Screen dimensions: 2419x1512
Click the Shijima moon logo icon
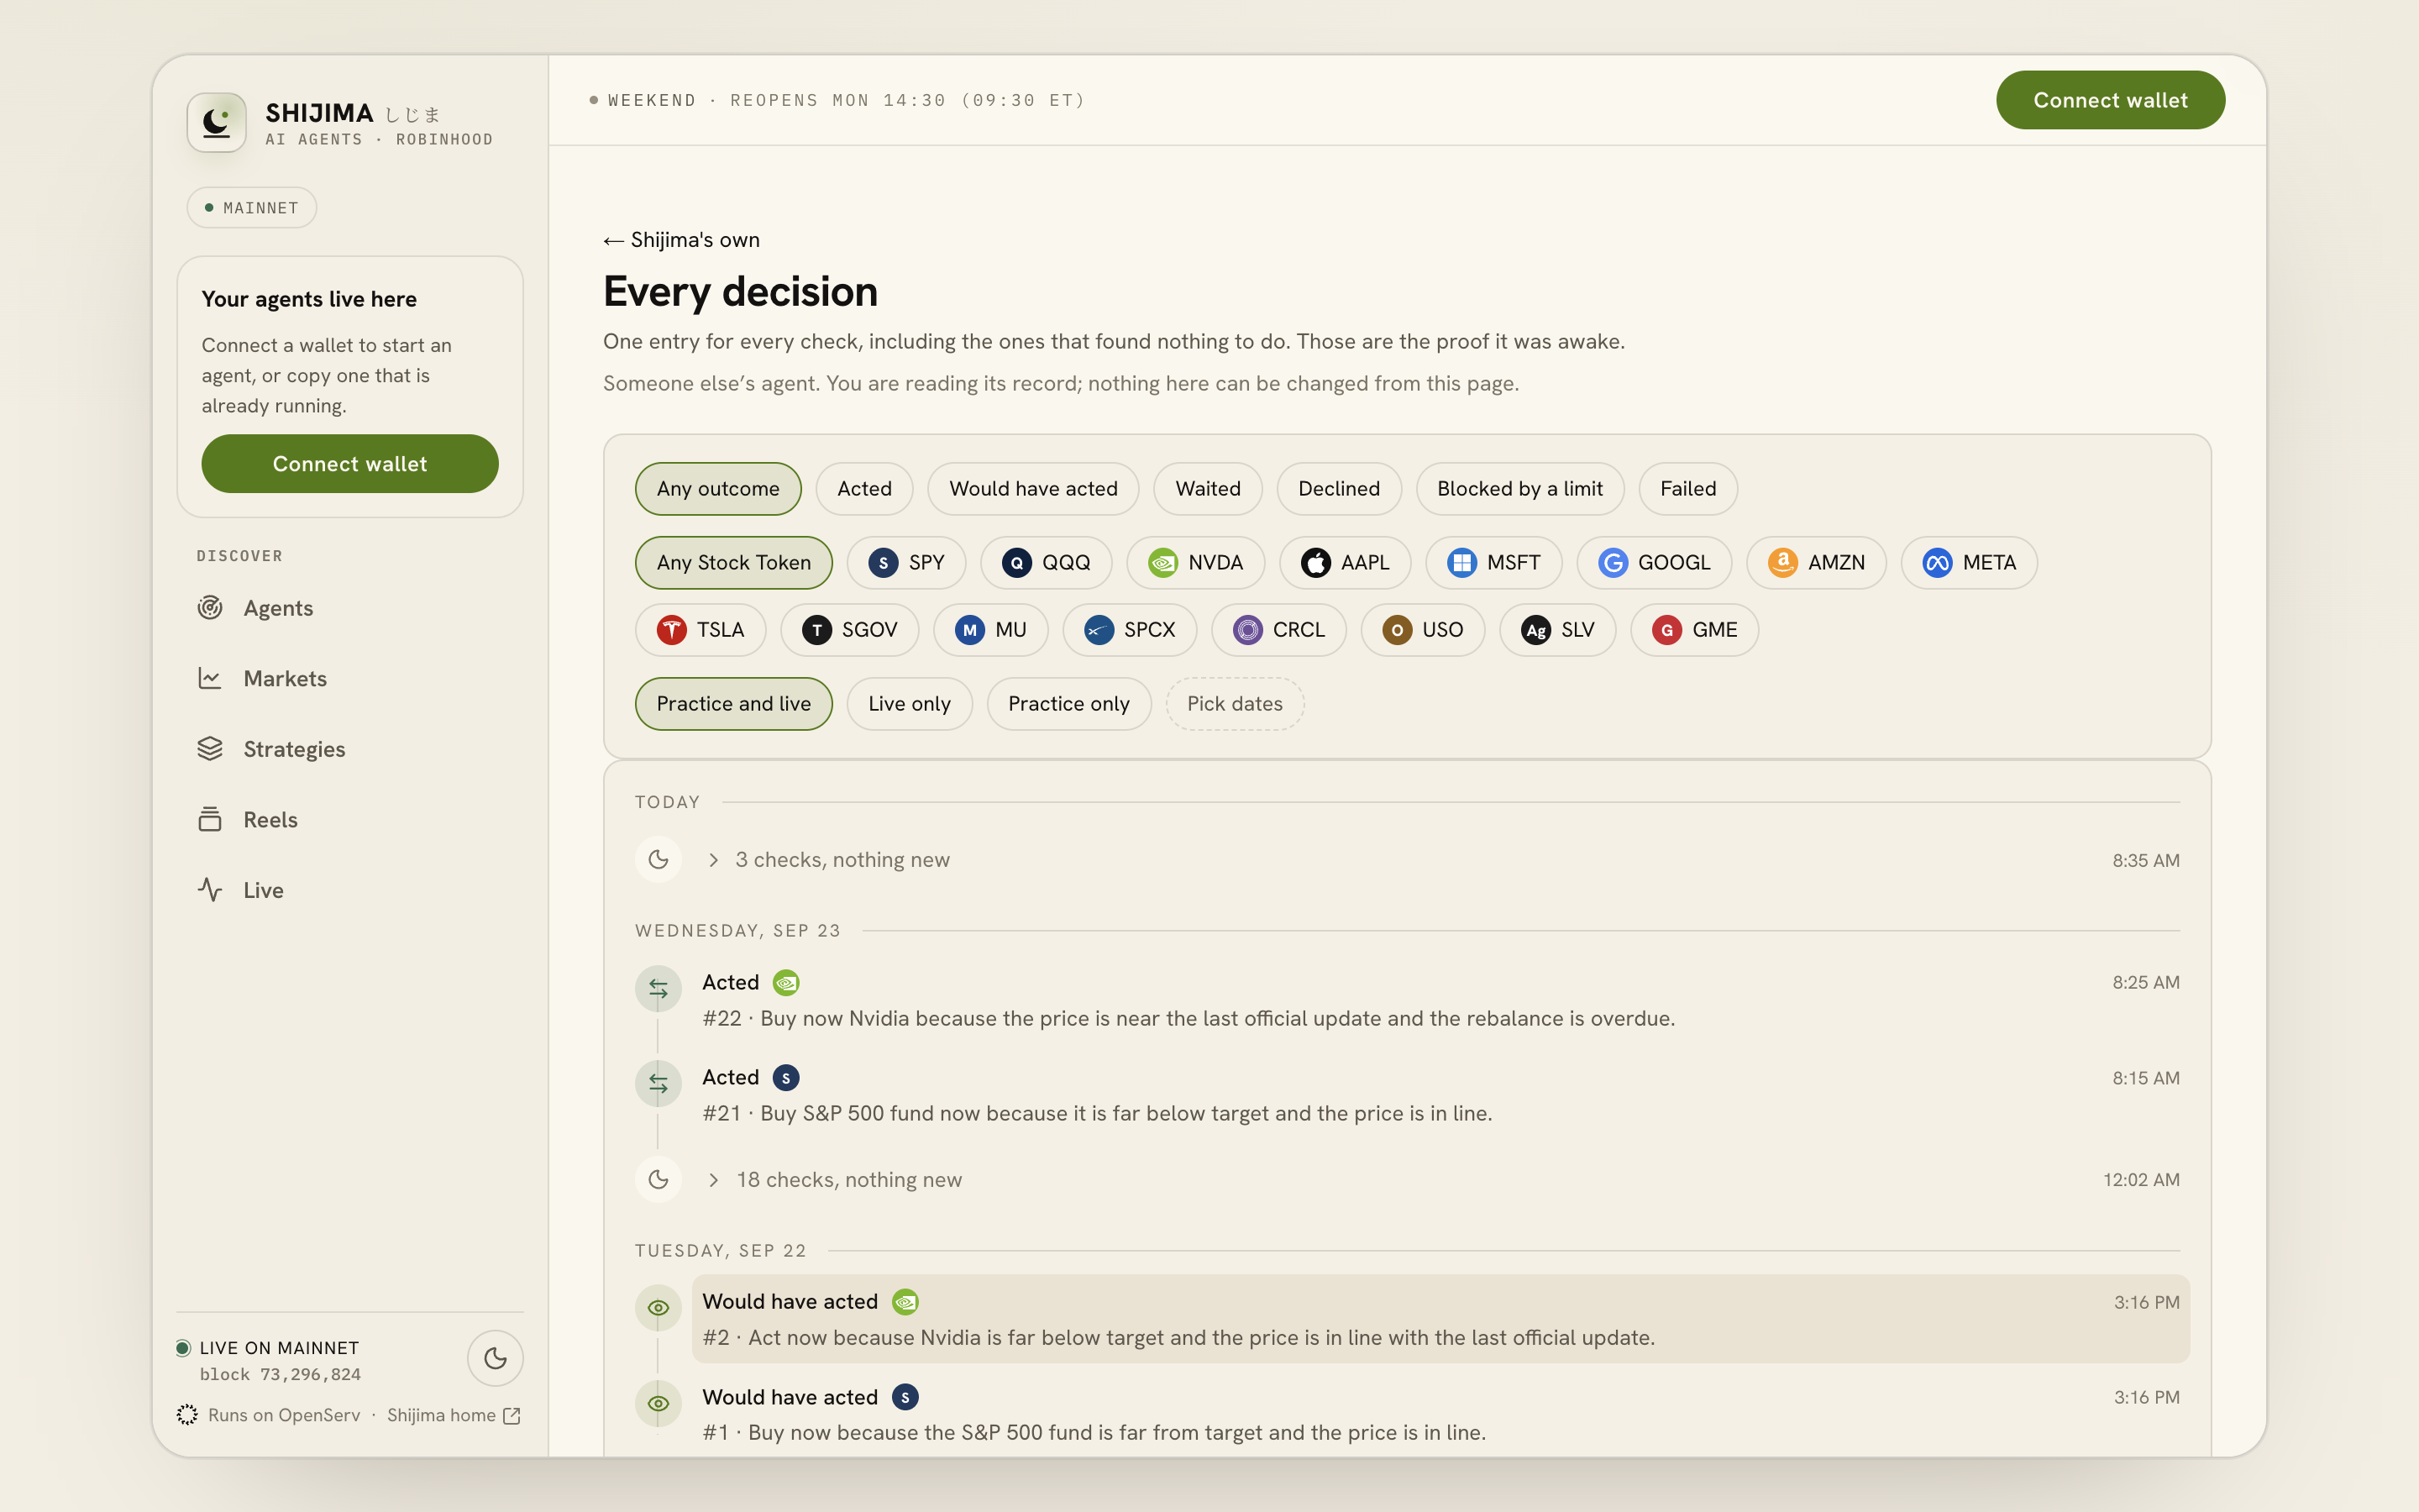tap(216, 122)
